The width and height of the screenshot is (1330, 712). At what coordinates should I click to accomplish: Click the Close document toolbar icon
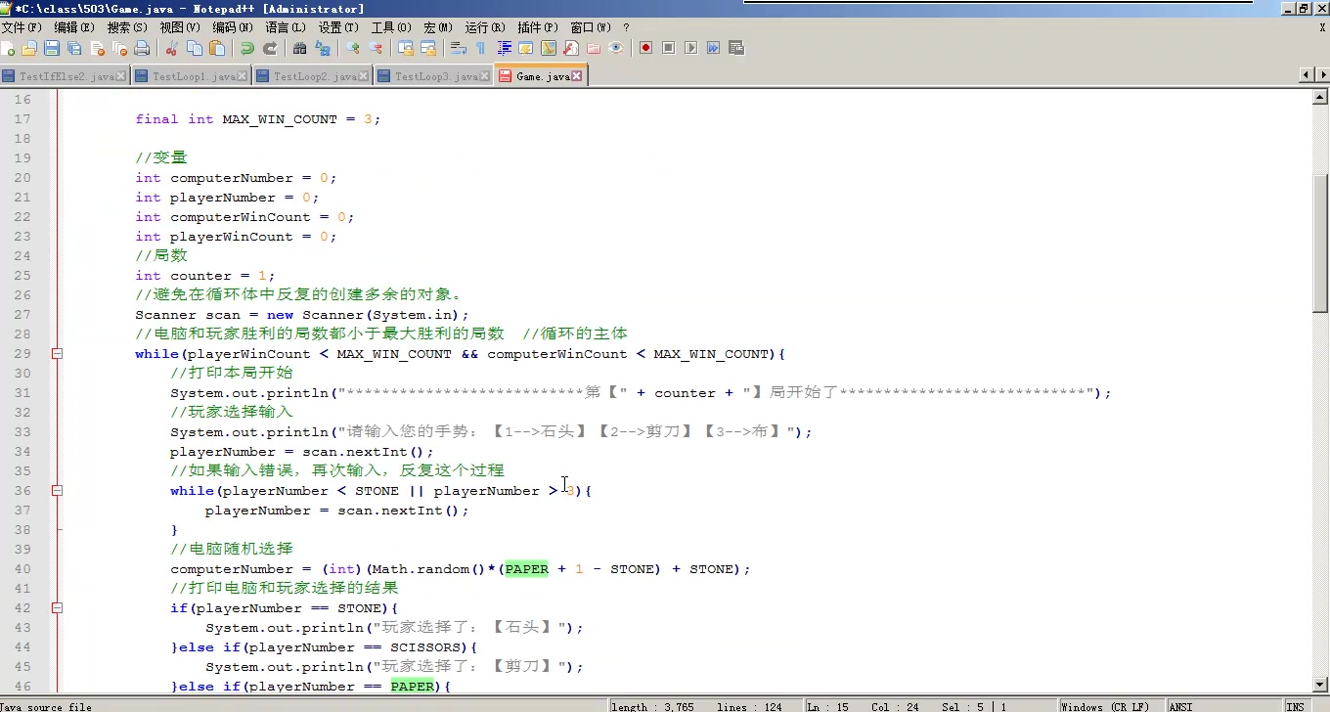coord(98,48)
